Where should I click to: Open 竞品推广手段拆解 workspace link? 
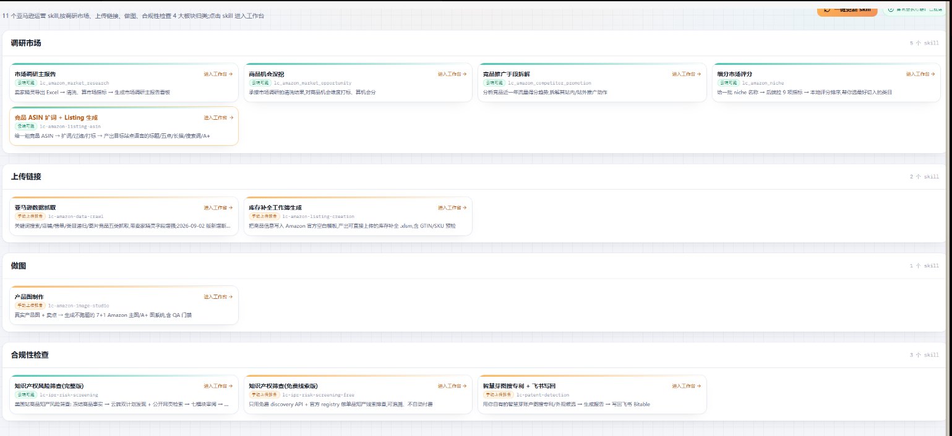tap(687, 74)
